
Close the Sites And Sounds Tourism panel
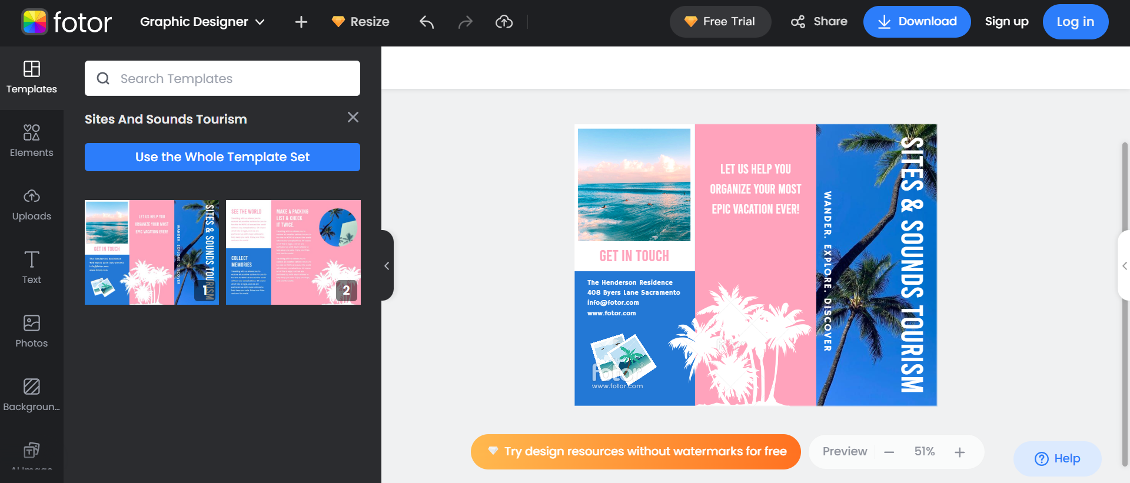coord(353,117)
